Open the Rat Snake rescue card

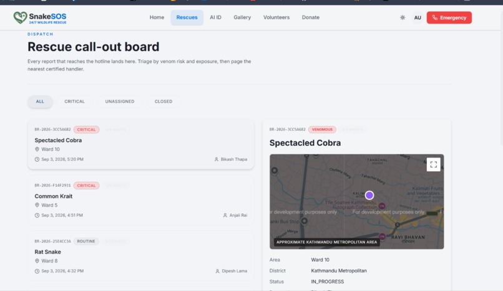(141, 255)
